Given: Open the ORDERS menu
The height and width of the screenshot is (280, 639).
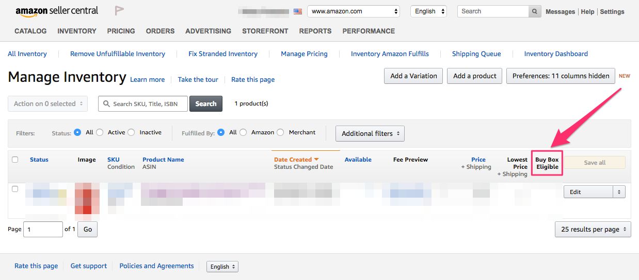Looking at the screenshot, I should pyautogui.click(x=160, y=31).
